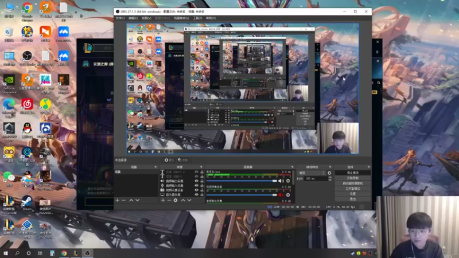Screen dimensions: 459x258
Task: Open Microsoft Edge desktop icon
Action: point(9,108)
